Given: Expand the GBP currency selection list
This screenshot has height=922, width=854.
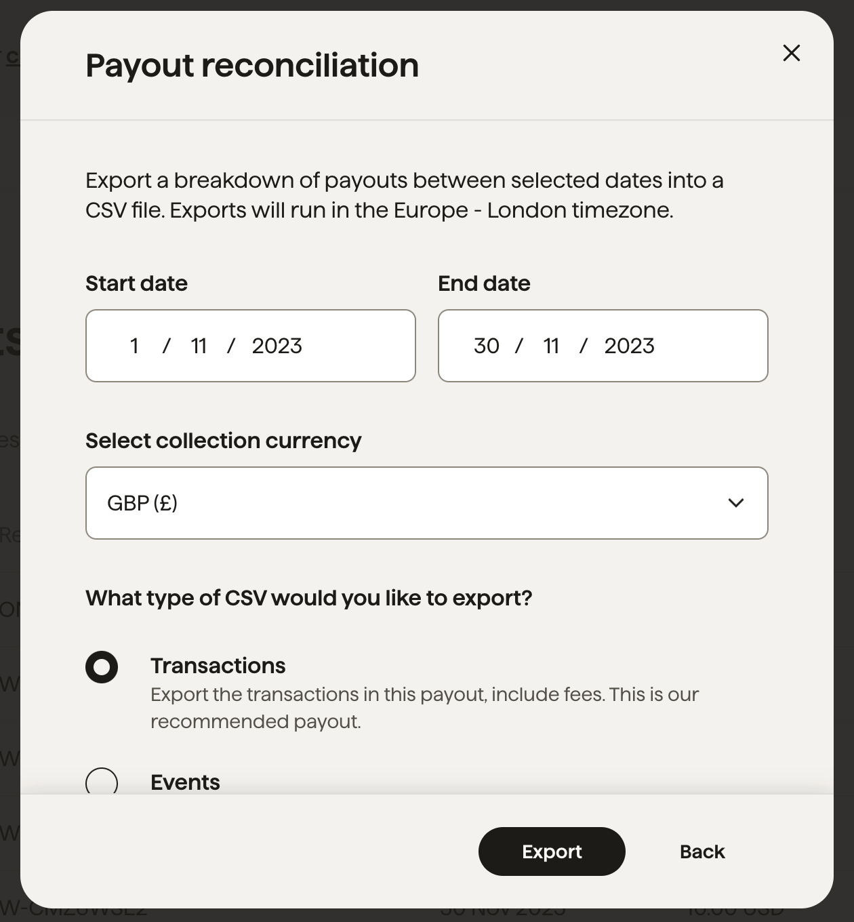Looking at the screenshot, I should 426,503.
